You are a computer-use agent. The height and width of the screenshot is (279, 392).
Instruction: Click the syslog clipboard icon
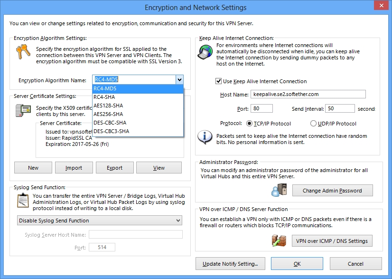(x=23, y=201)
